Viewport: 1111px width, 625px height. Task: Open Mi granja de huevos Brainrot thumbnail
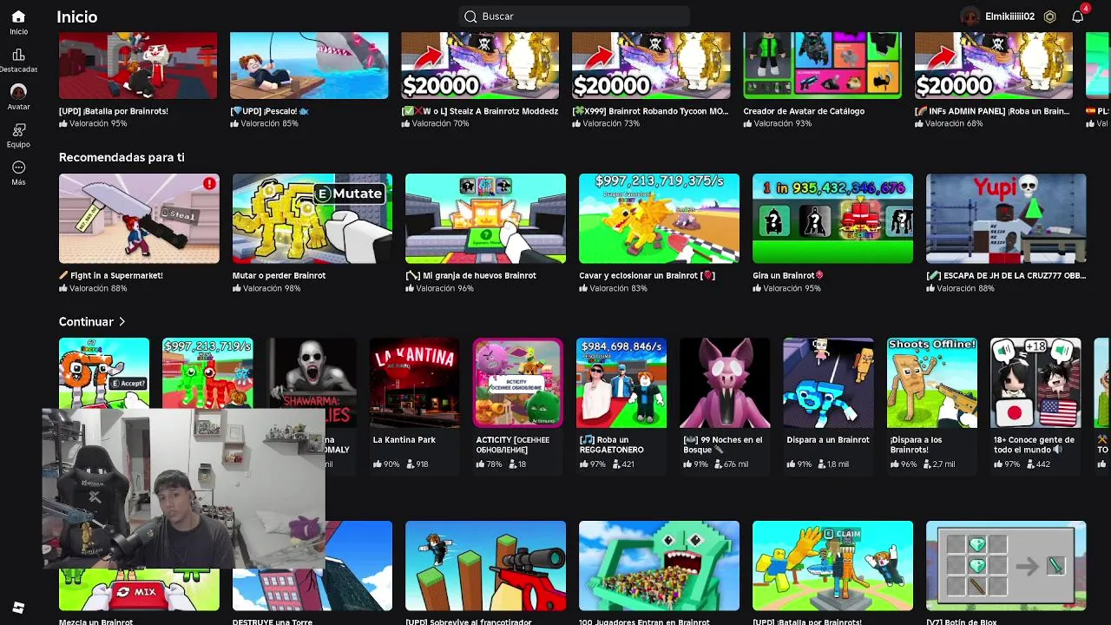[485, 219]
